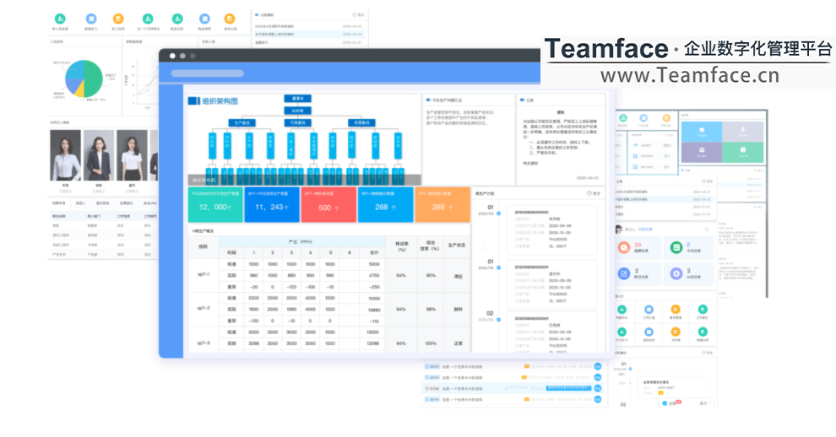Viewport: 836px width, 437px height.
Task: Click 更多 in the 公告通知 panel
Action: pos(358,15)
